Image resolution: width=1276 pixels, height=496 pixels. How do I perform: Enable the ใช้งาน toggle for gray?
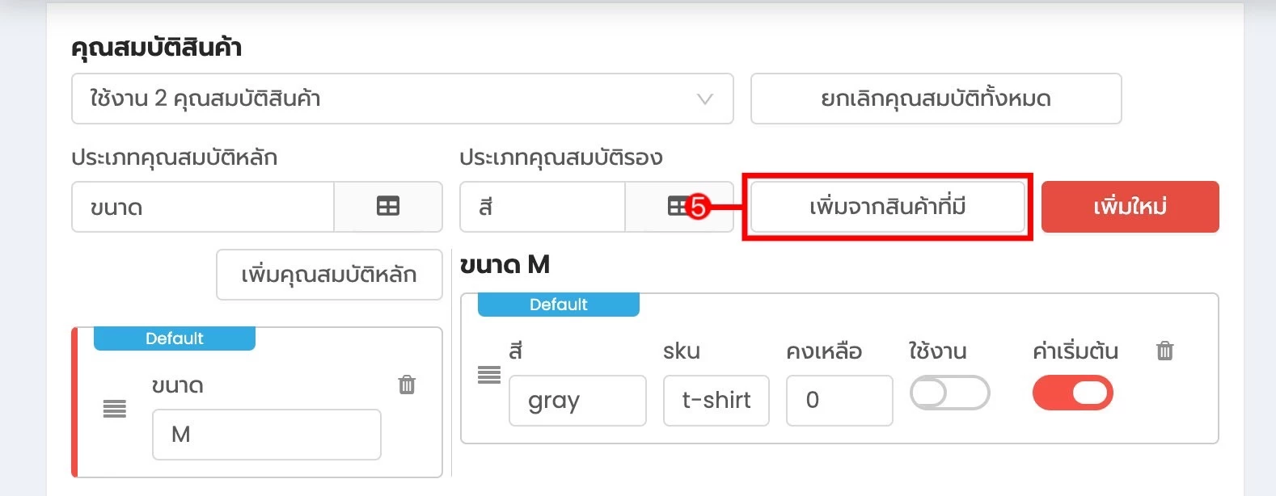pos(949,393)
